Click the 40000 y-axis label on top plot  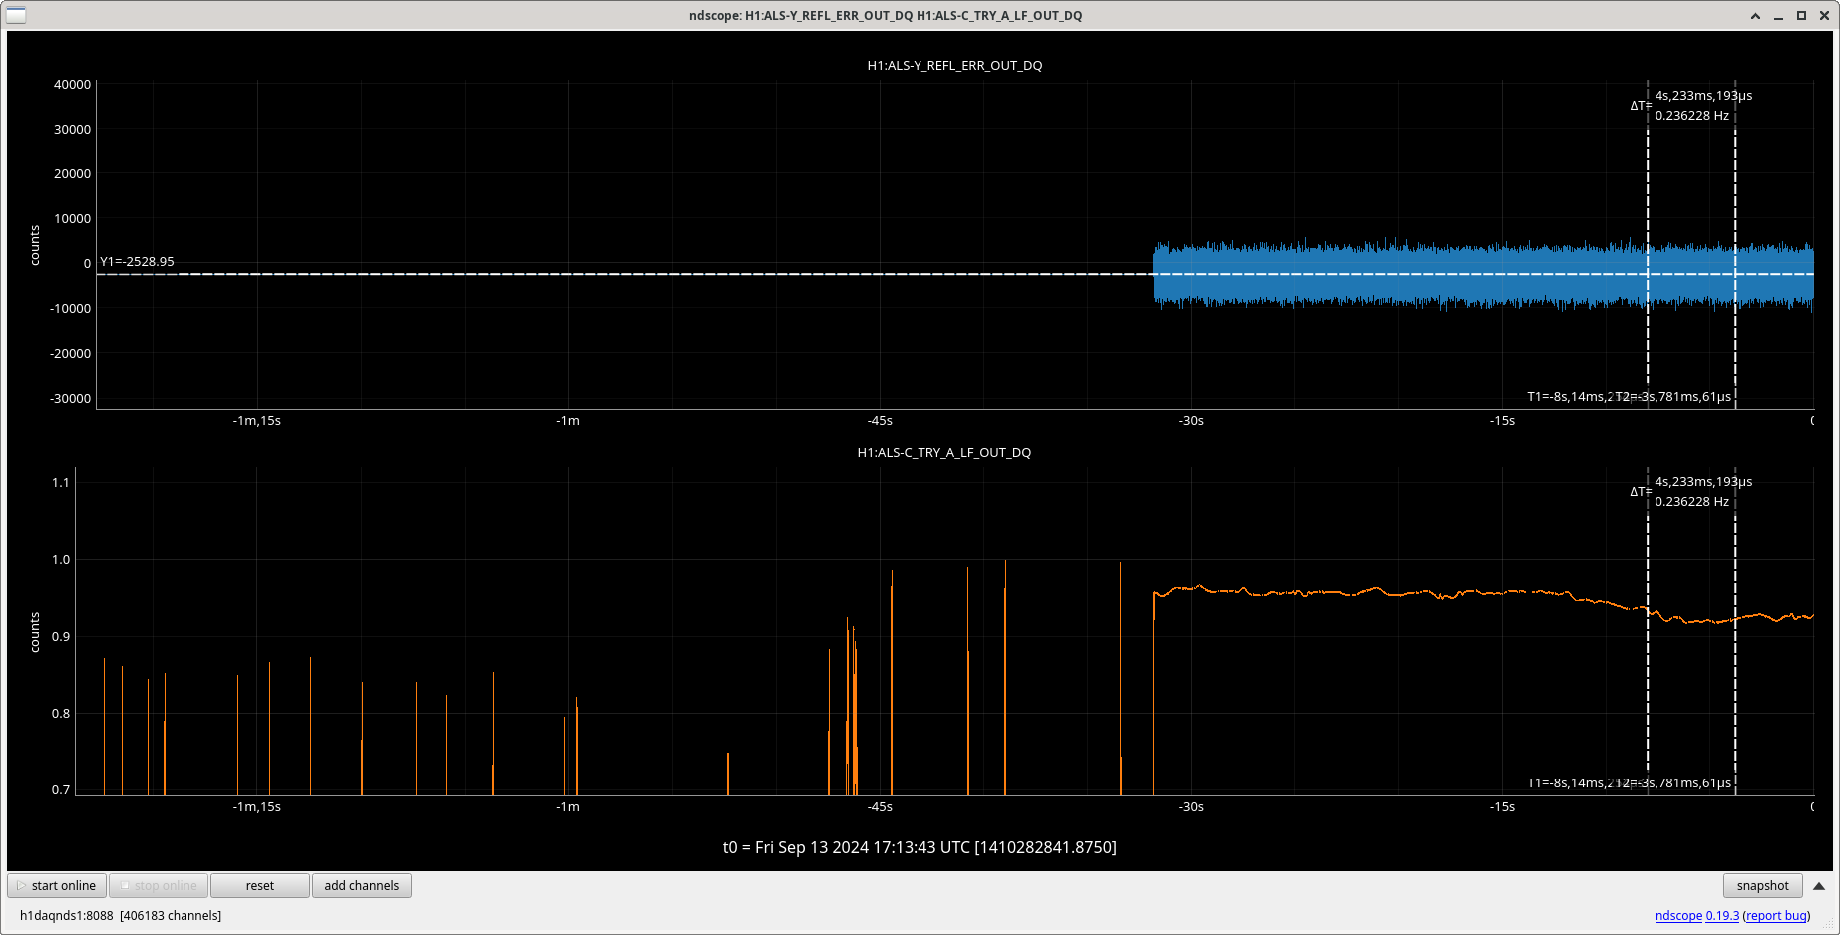pyautogui.click(x=72, y=84)
